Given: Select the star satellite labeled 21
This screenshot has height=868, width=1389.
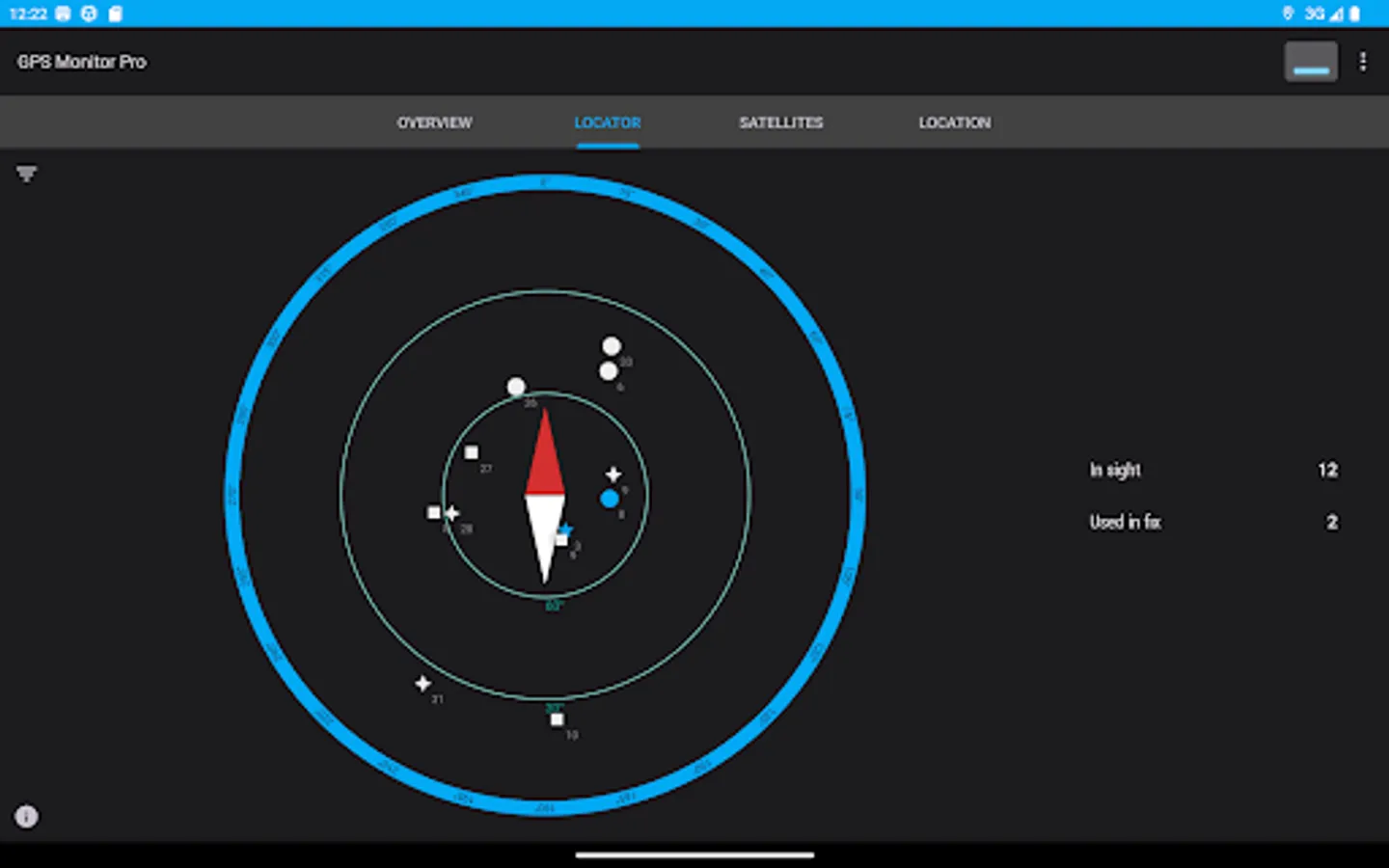Looking at the screenshot, I should click(x=422, y=683).
